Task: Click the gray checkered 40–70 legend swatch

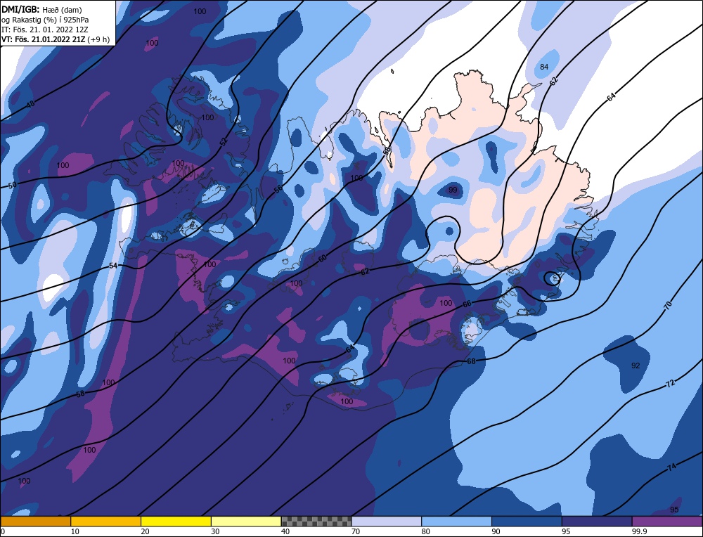Action: 316,521
